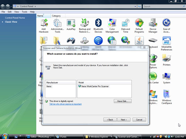Click Next in the wizard
This screenshot has width=186, height=139.
(124, 120)
